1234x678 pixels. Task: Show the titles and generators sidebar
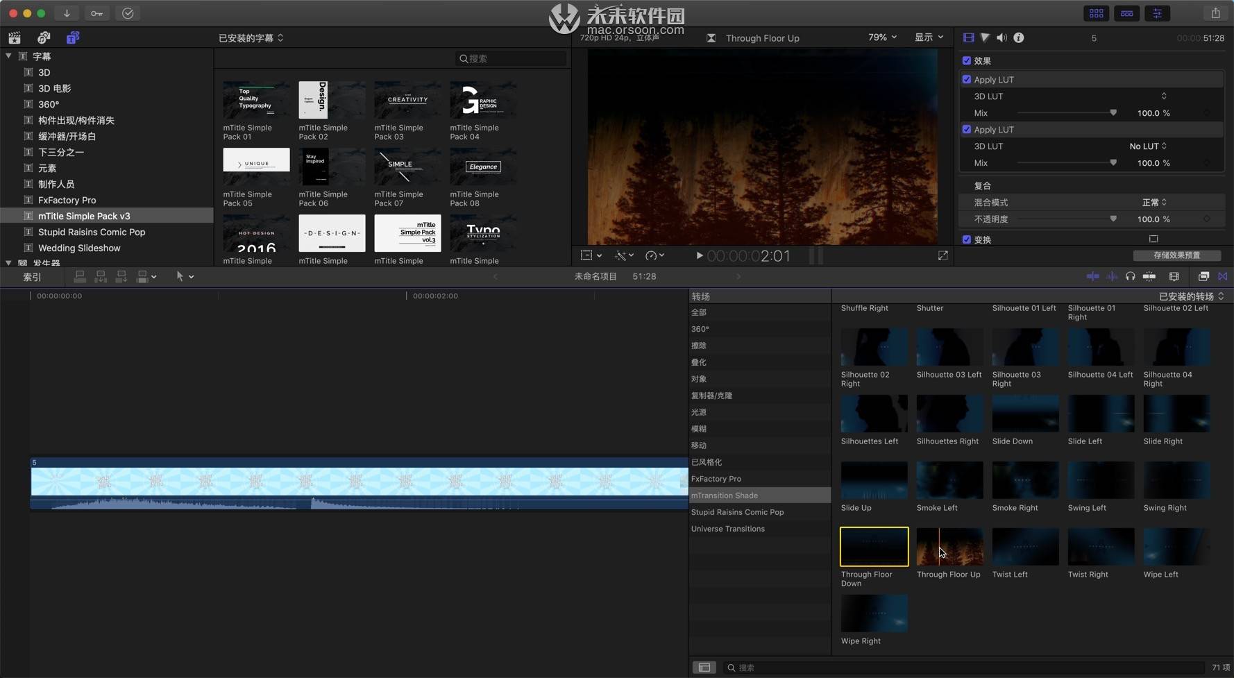click(72, 37)
